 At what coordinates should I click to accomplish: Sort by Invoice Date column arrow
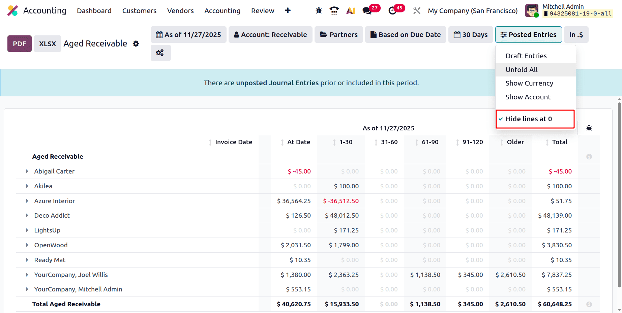click(x=210, y=143)
